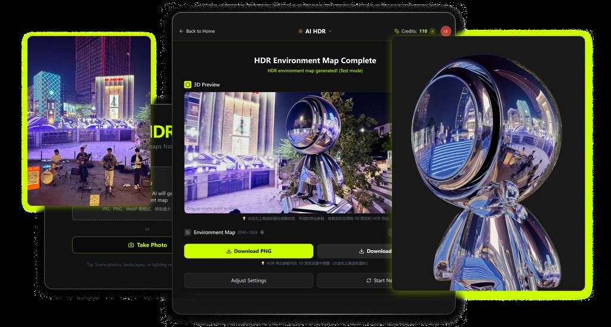Image resolution: width=611 pixels, height=327 pixels.
Task: Click the "HDR Environment Map Complete" heading
Action: coord(315,60)
